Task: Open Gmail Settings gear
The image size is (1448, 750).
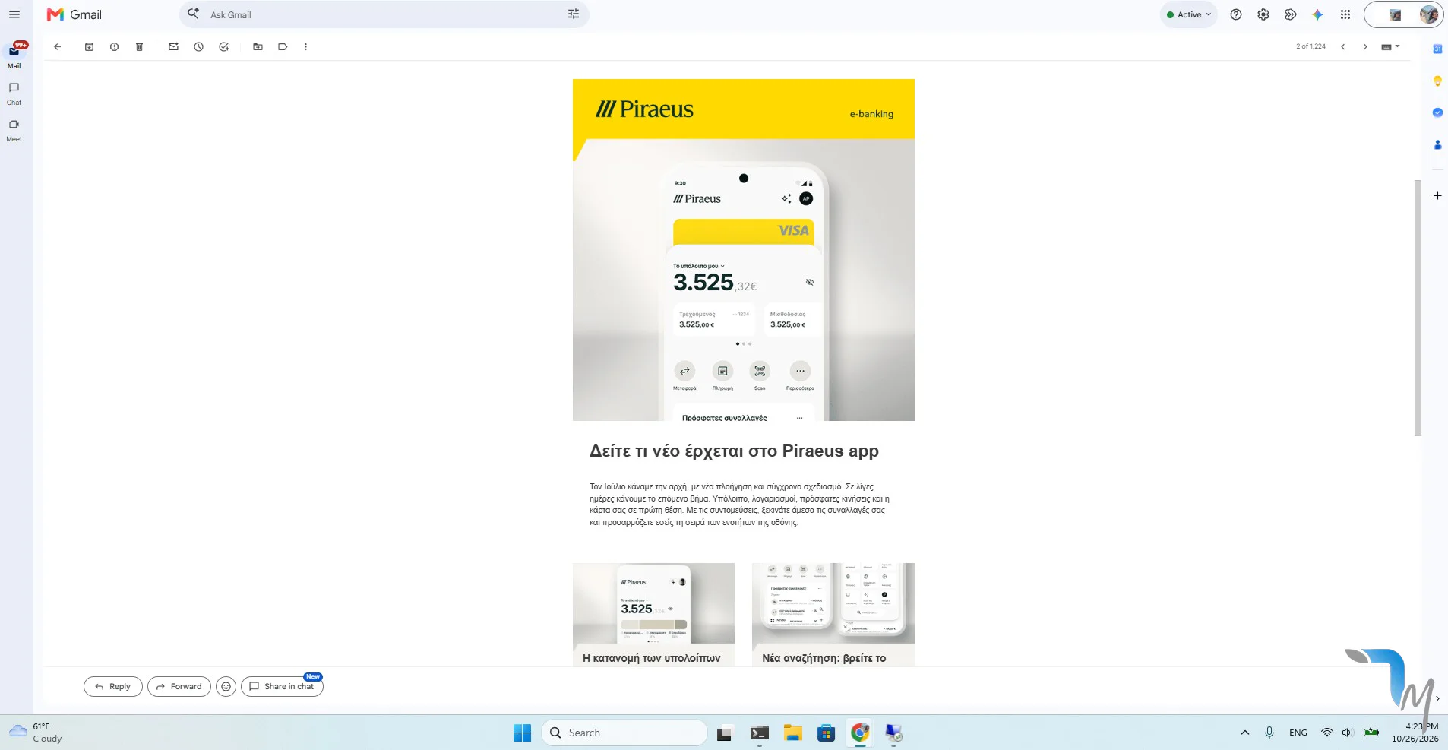Action: pos(1263,14)
